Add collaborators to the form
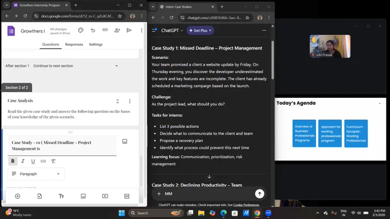Image resolution: width=390 pixels, height=219 pixels. click(x=117, y=30)
